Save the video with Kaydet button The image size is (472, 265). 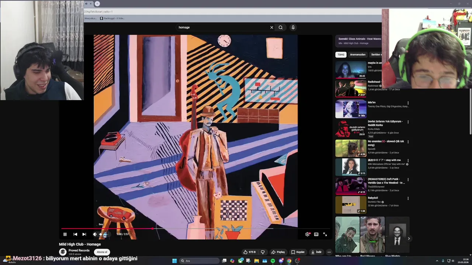298,252
